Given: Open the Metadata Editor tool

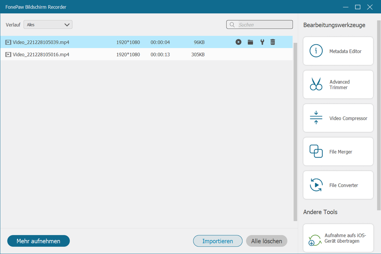Looking at the screenshot, I should (338, 51).
